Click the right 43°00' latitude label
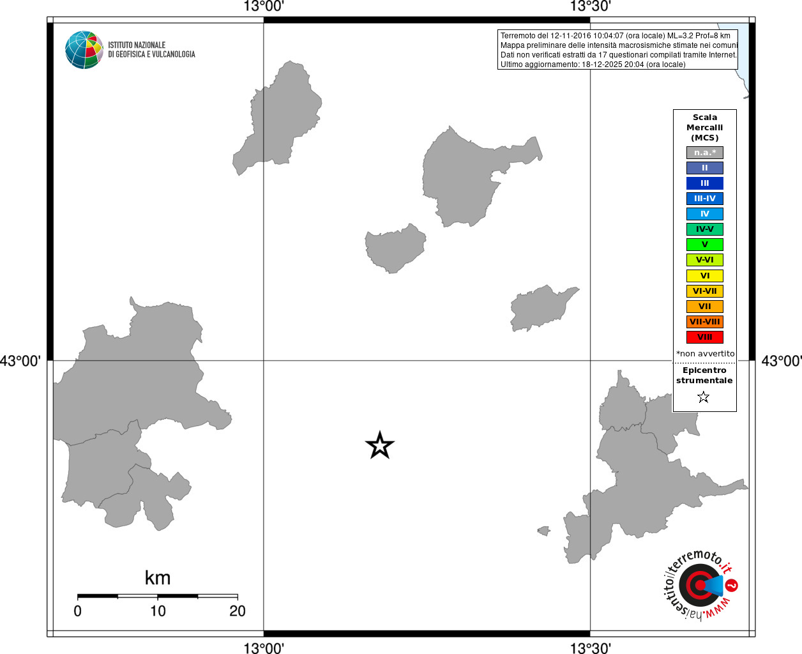The width and height of the screenshot is (802, 654). coord(782,361)
